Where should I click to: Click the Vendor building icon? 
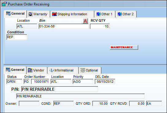30,70
